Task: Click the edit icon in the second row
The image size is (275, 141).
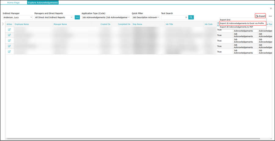Action: coord(9,35)
